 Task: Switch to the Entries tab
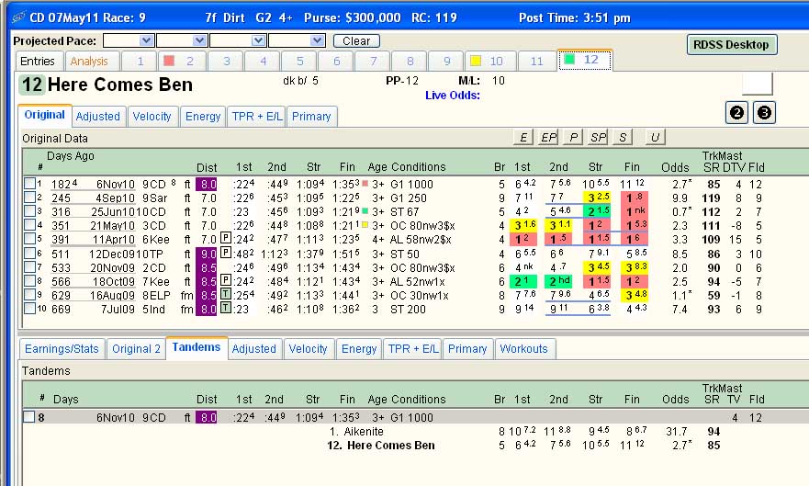[x=38, y=61]
